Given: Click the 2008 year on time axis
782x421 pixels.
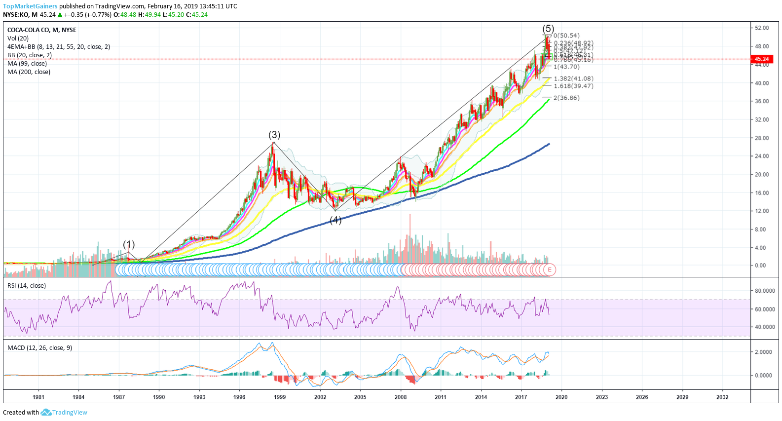Looking at the screenshot, I should coord(401,397).
